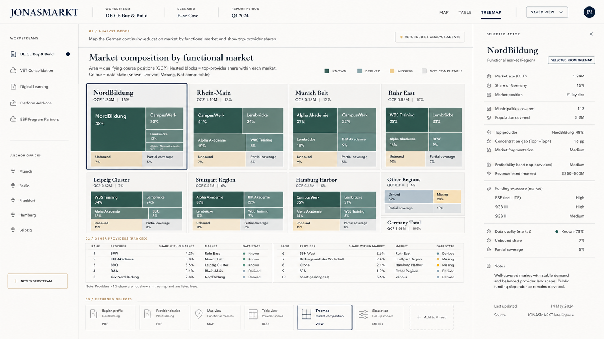
Task: Open the Map view pin icon
Action: (199, 314)
